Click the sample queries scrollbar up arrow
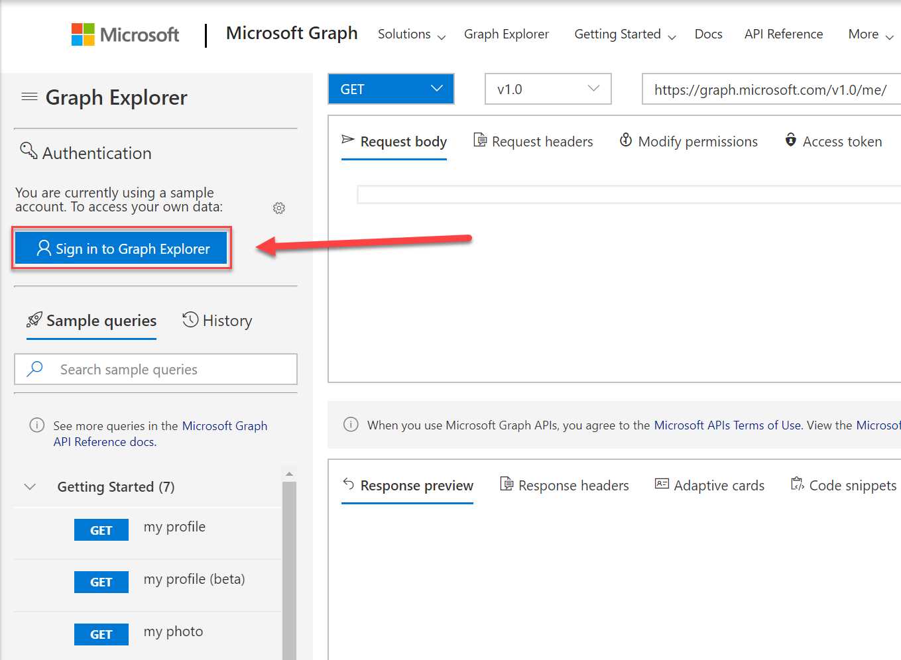This screenshot has height=660, width=901. (289, 474)
